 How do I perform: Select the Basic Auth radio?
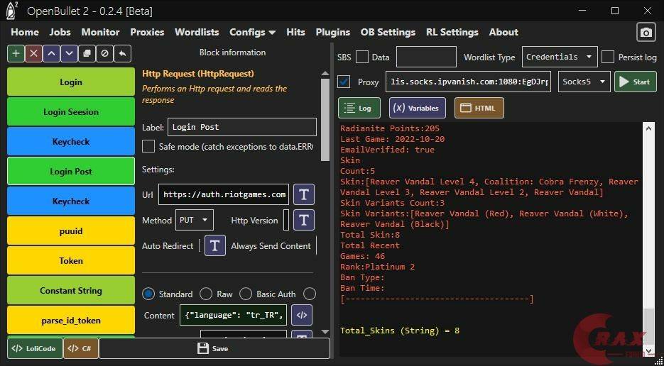(246, 294)
